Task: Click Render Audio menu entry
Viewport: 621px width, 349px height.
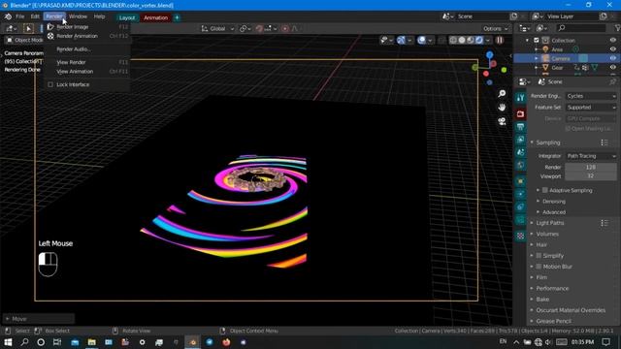Action: pyautogui.click(x=87, y=49)
